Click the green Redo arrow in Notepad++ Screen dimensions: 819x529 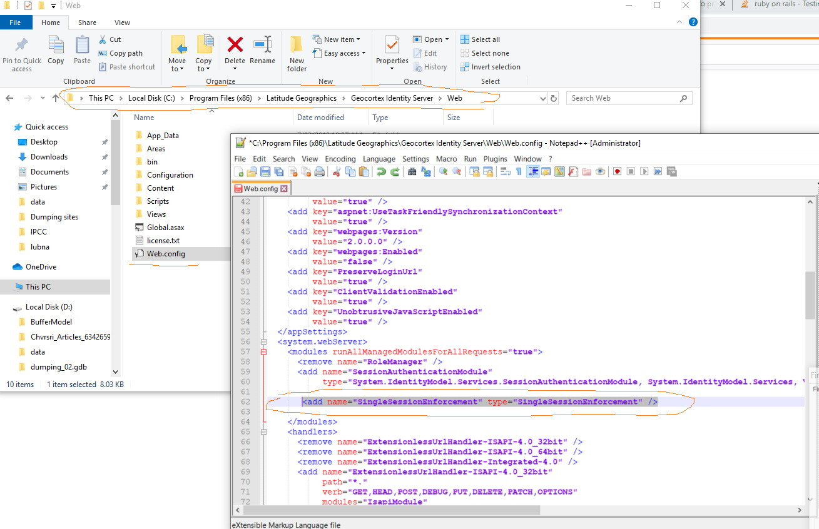pyautogui.click(x=395, y=172)
